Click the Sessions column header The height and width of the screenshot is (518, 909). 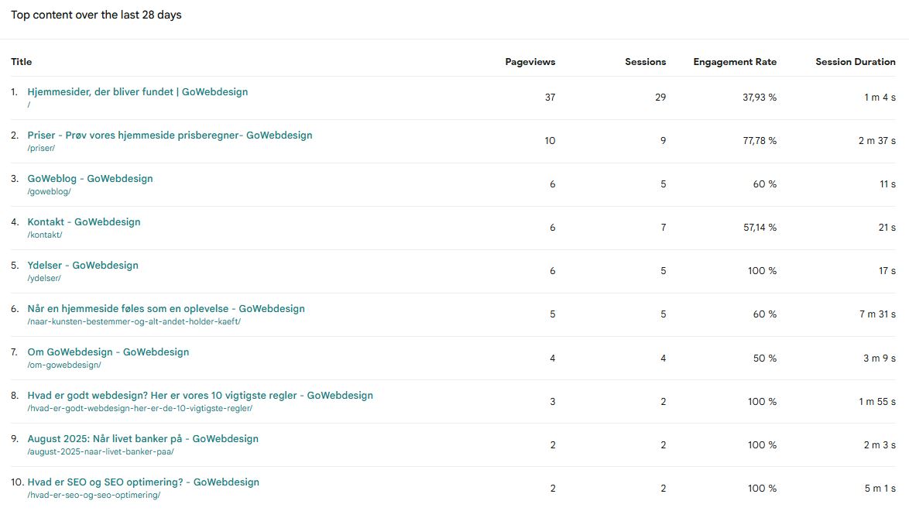click(645, 62)
